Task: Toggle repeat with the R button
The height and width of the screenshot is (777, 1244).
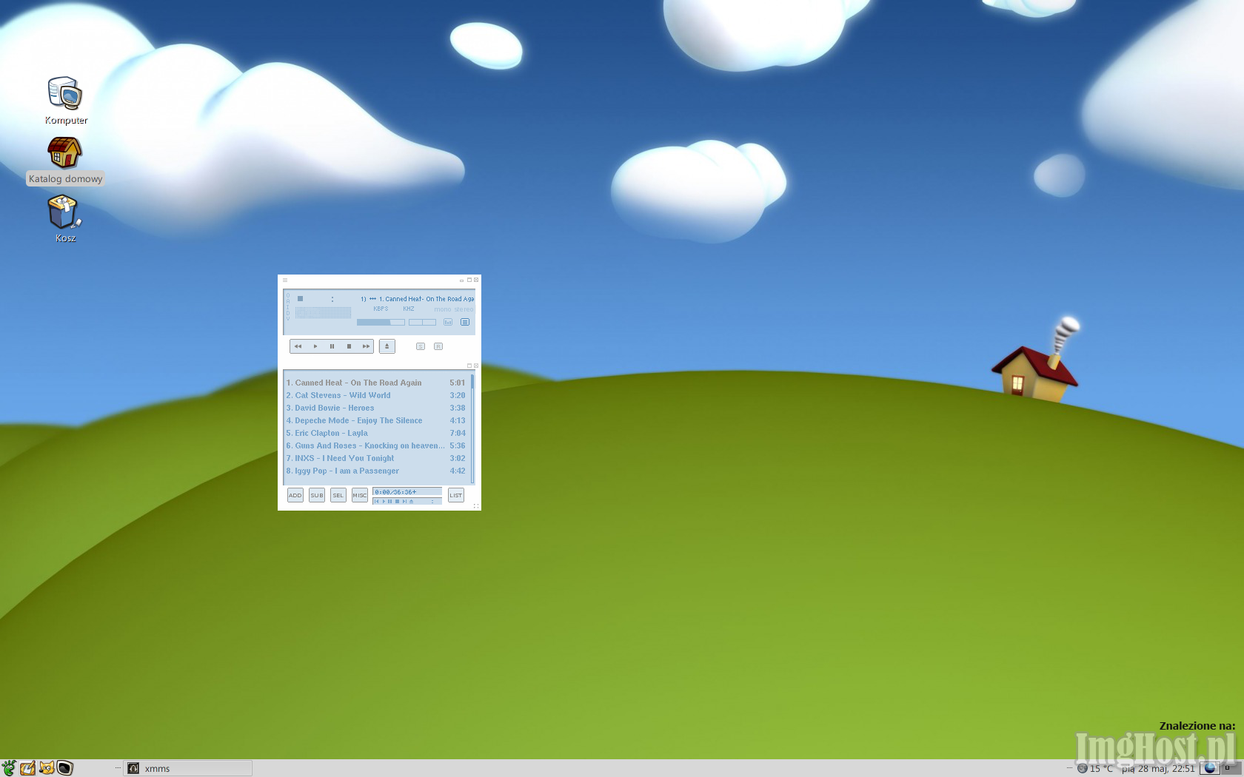Action: [438, 346]
